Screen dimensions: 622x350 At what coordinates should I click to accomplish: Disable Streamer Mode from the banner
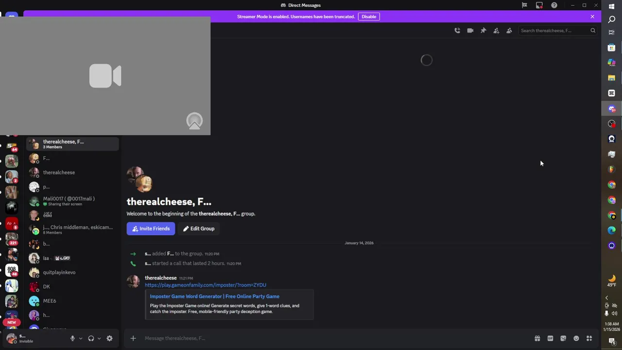(x=369, y=17)
